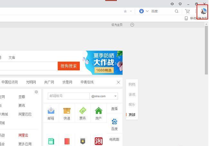Open the mobile device bookmarks icon
Viewport: 209px width, 146px height.
[186, 18]
